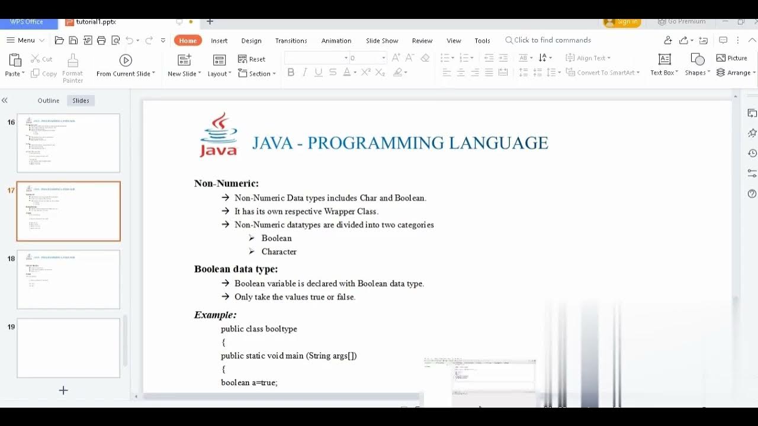
Task: Select slide 18 thumbnail
Action: 68,279
